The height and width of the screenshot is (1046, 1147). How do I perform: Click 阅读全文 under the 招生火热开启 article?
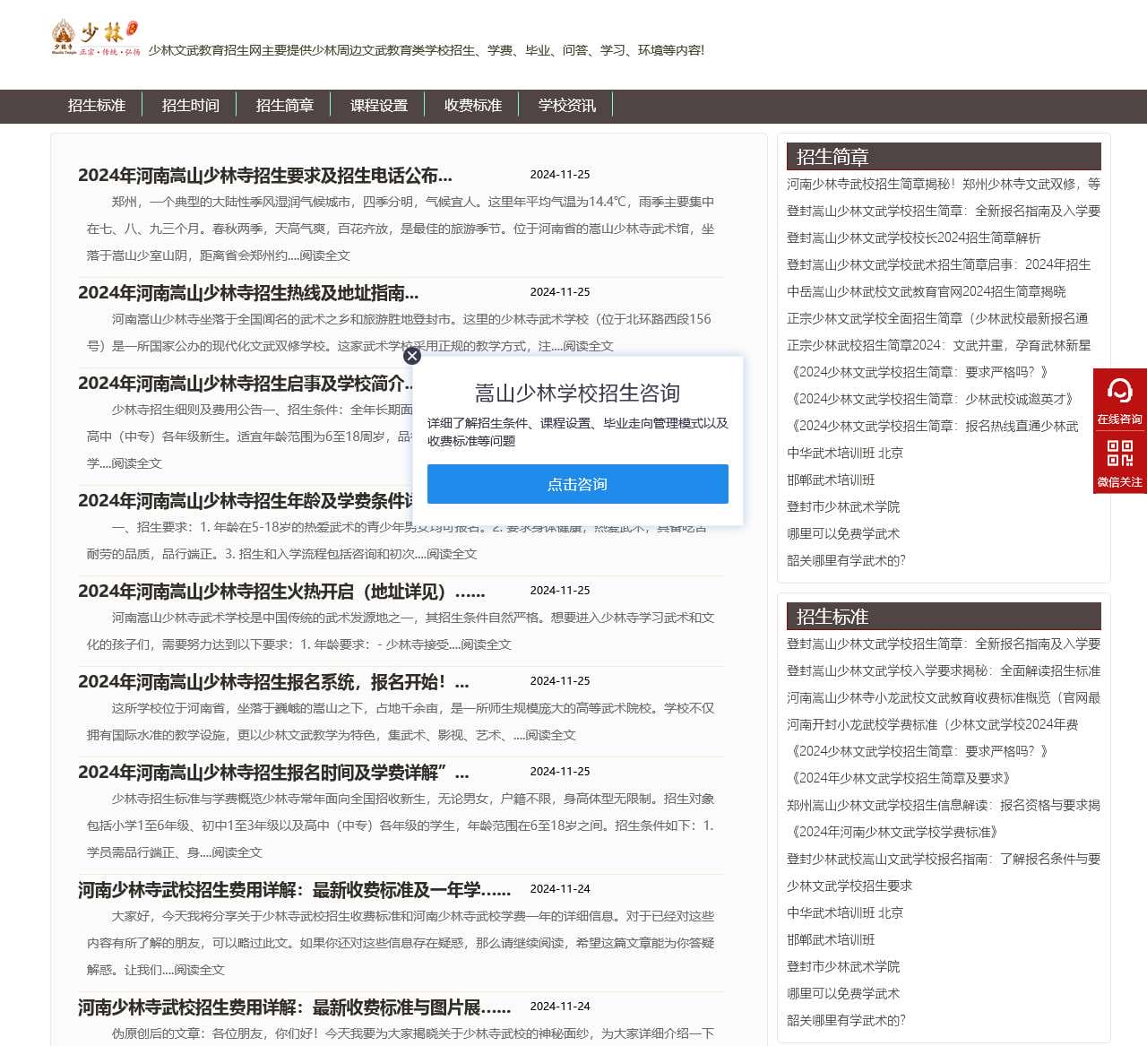487,644
